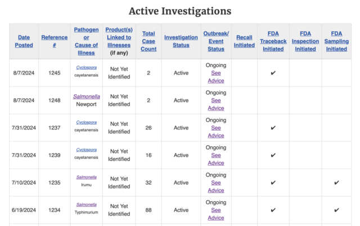Click traceback checkmark for reference 1245
The image size is (360, 226).
[273, 73]
